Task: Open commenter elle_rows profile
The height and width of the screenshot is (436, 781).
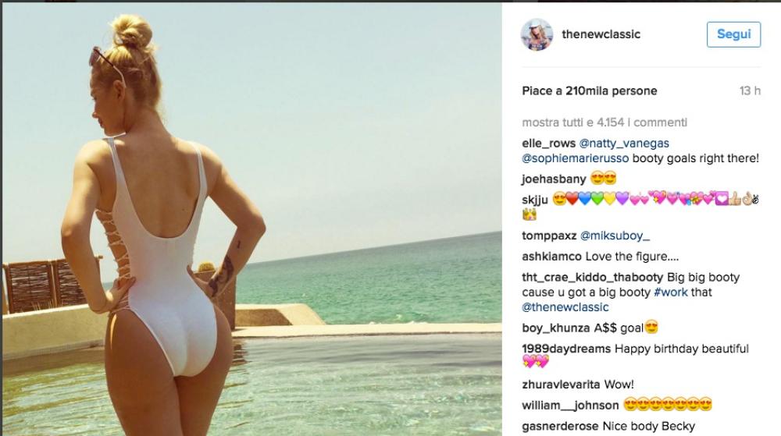Action: pos(548,144)
